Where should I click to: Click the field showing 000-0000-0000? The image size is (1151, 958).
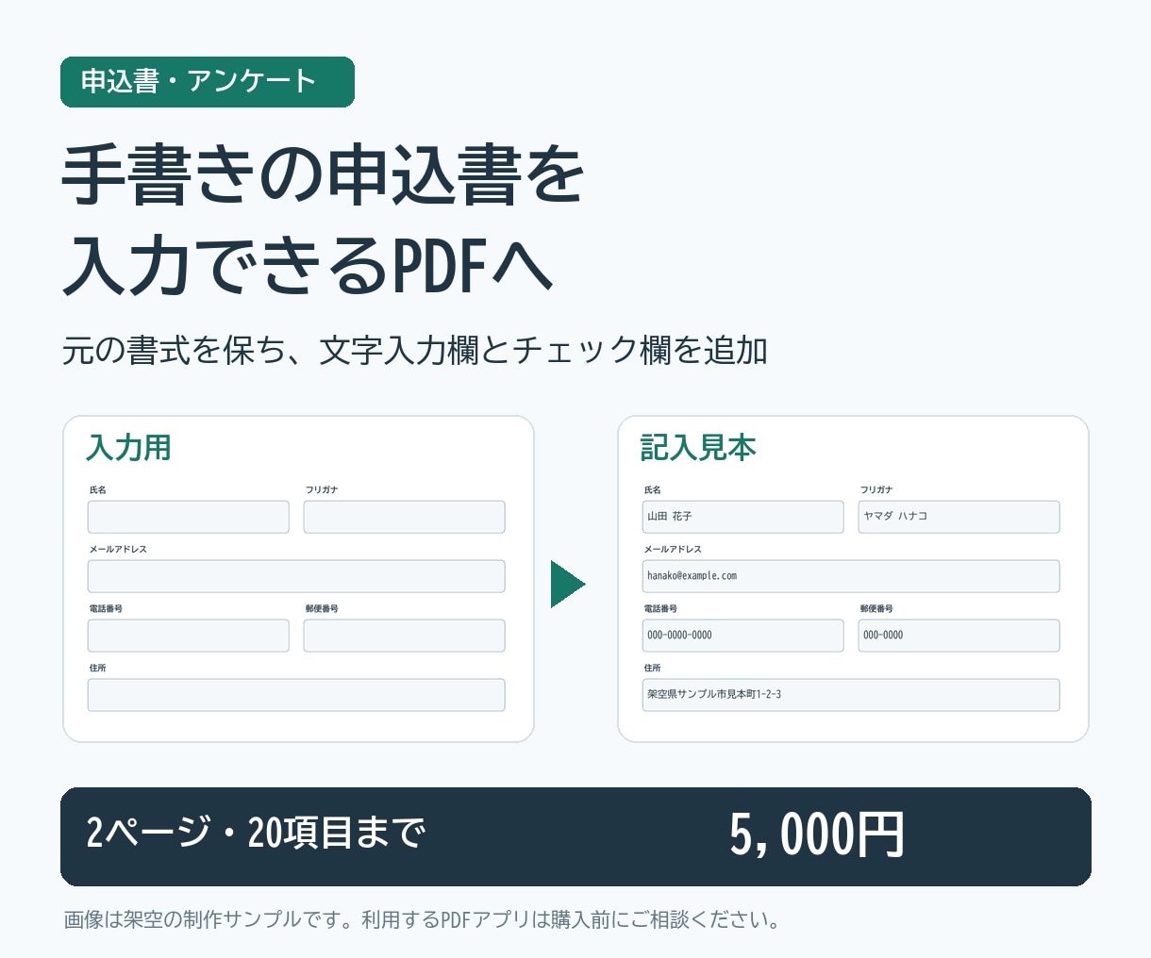pos(743,636)
